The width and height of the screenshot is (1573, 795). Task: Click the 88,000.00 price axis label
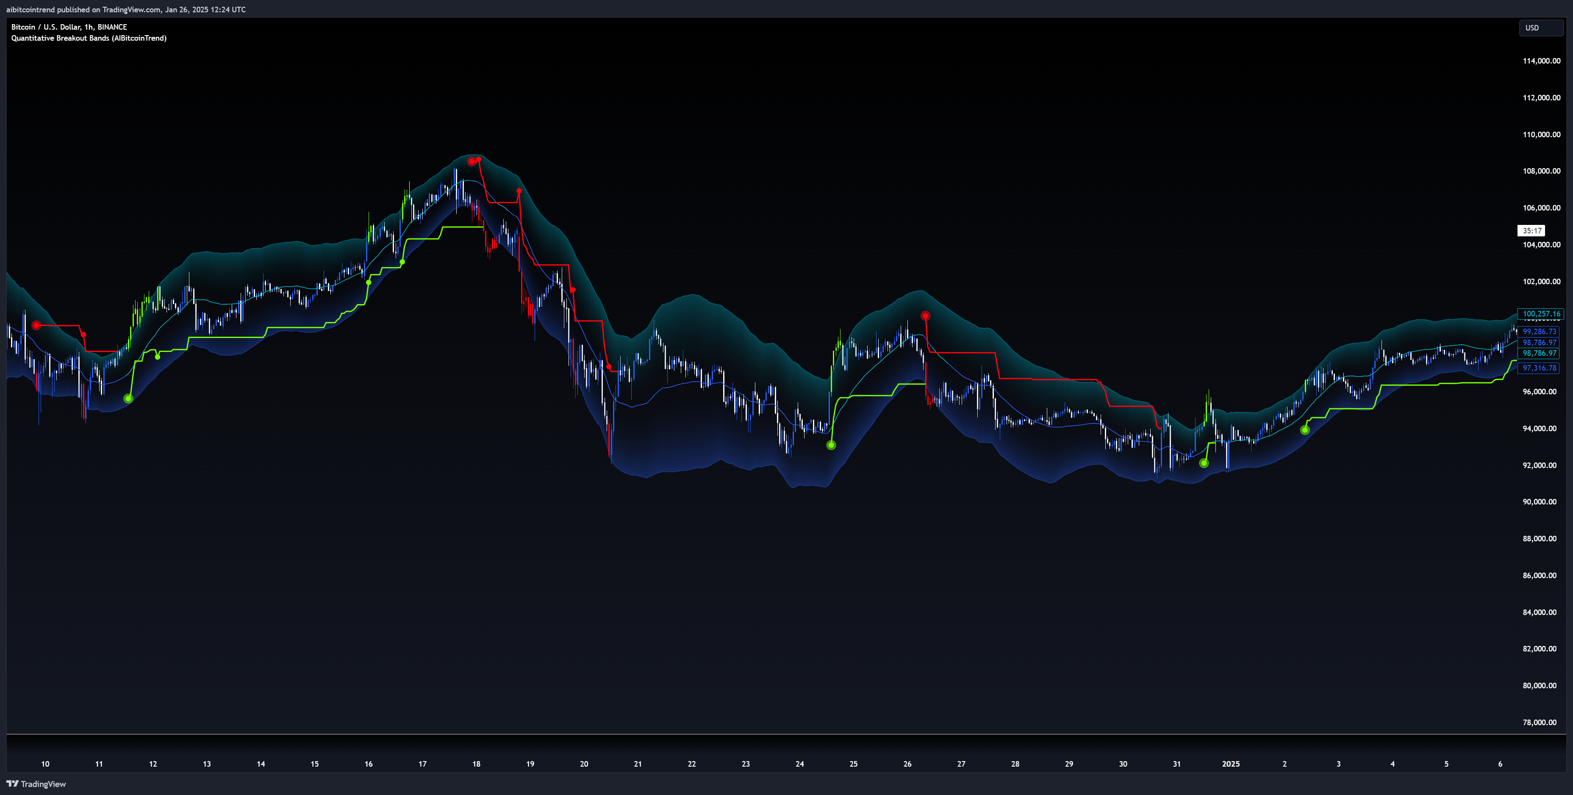[x=1540, y=539]
